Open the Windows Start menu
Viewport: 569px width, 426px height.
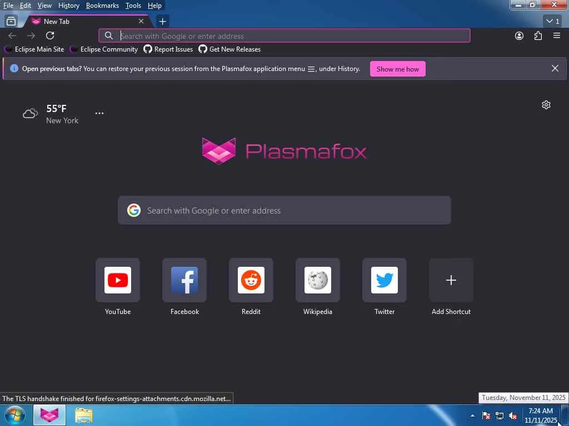click(x=15, y=415)
